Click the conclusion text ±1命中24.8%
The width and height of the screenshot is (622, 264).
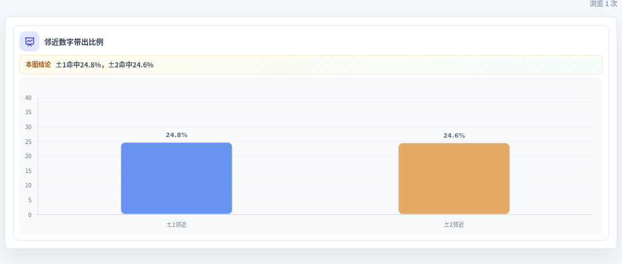[78, 65]
